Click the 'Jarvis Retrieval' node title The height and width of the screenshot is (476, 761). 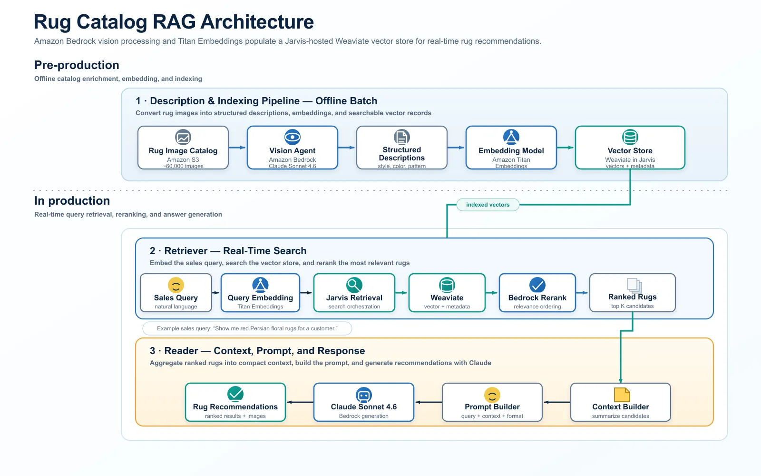354,298
